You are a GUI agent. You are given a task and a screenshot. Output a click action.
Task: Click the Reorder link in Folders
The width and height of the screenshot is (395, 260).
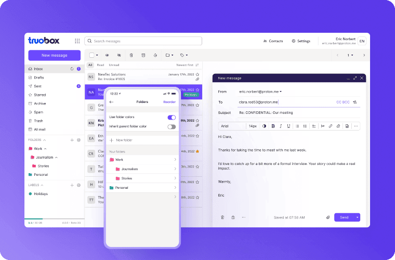pyautogui.click(x=169, y=102)
